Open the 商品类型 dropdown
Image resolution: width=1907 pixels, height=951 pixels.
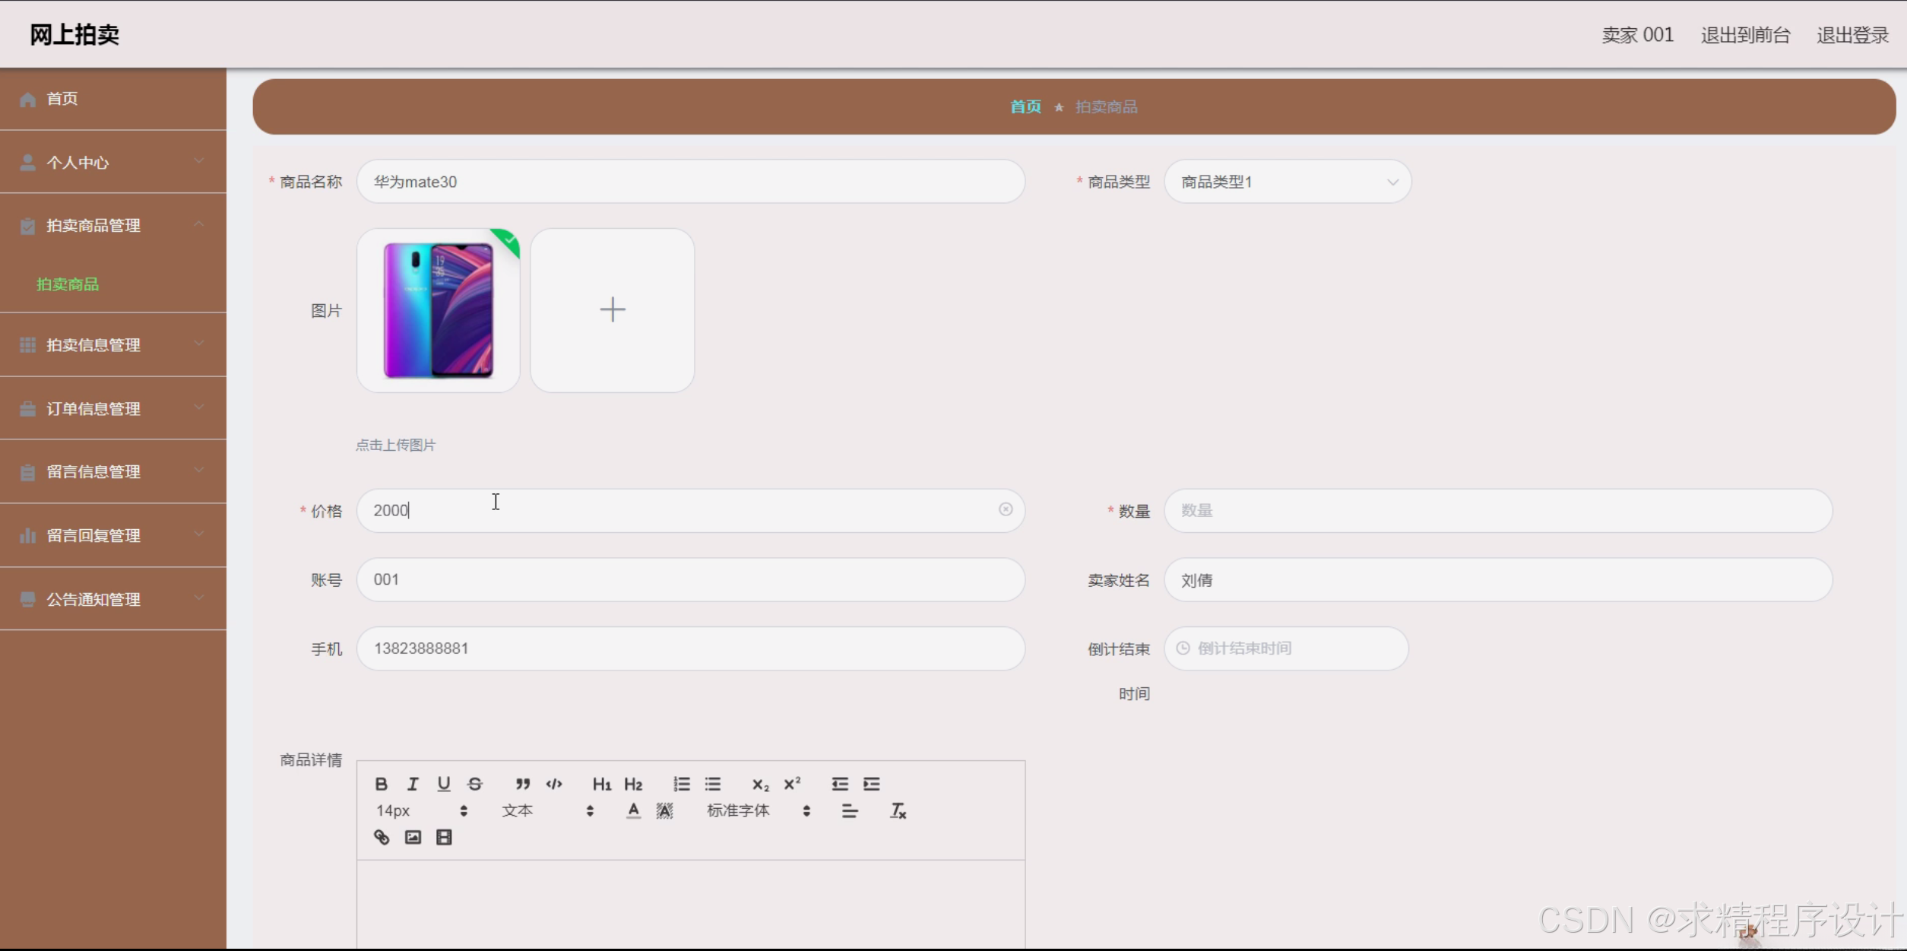point(1287,182)
